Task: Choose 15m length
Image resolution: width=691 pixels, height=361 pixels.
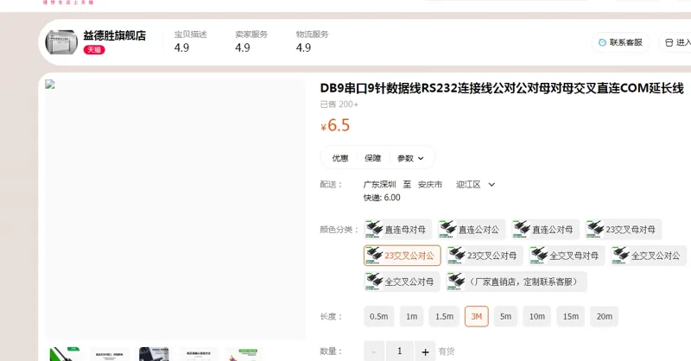Action: [571, 316]
